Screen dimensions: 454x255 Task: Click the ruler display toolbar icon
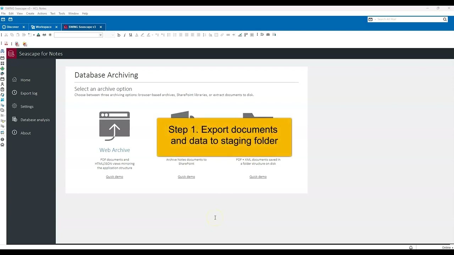coord(246,35)
